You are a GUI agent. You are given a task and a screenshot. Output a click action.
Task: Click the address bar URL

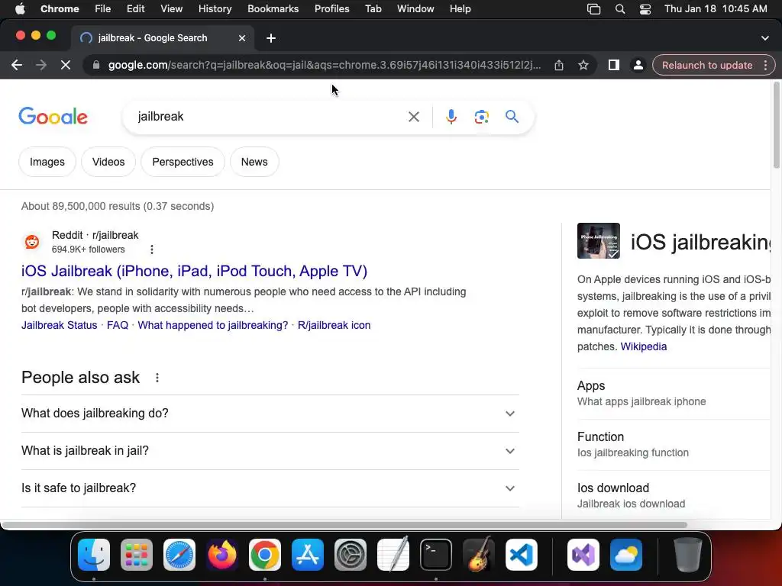pyautogui.click(x=324, y=66)
